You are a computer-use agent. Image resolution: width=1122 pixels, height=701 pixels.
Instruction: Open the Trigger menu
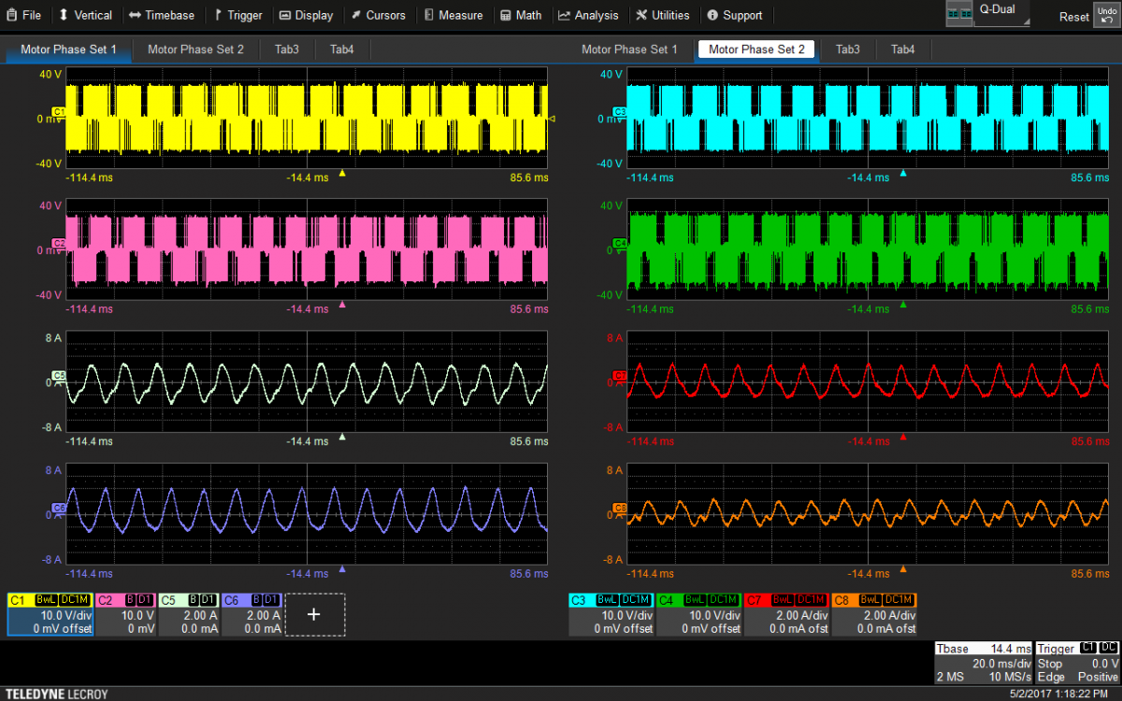pos(237,15)
